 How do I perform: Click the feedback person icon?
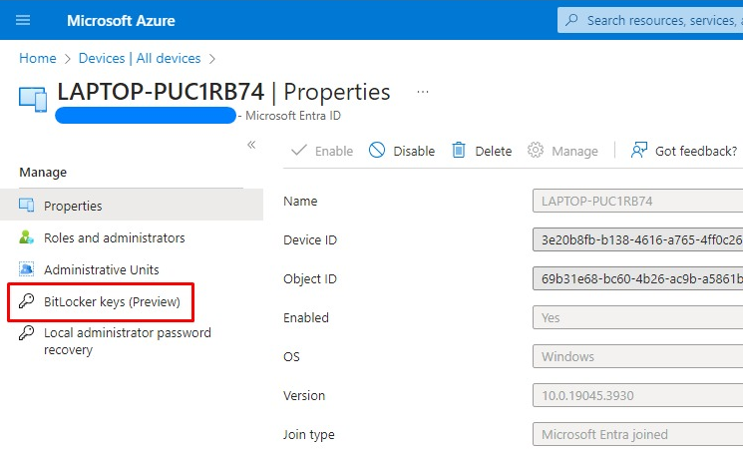click(x=638, y=151)
